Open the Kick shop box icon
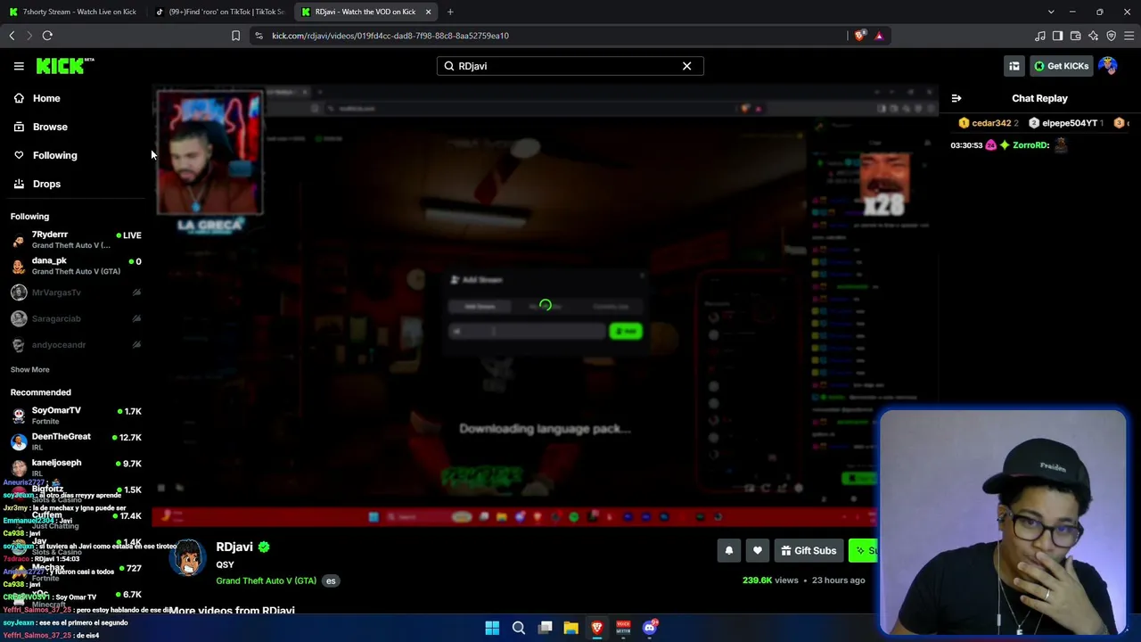1141x642 pixels. click(x=1014, y=66)
